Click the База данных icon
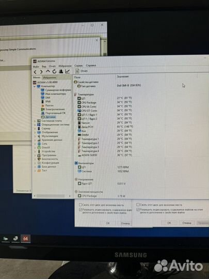209x279 pixels. pos(39,167)
